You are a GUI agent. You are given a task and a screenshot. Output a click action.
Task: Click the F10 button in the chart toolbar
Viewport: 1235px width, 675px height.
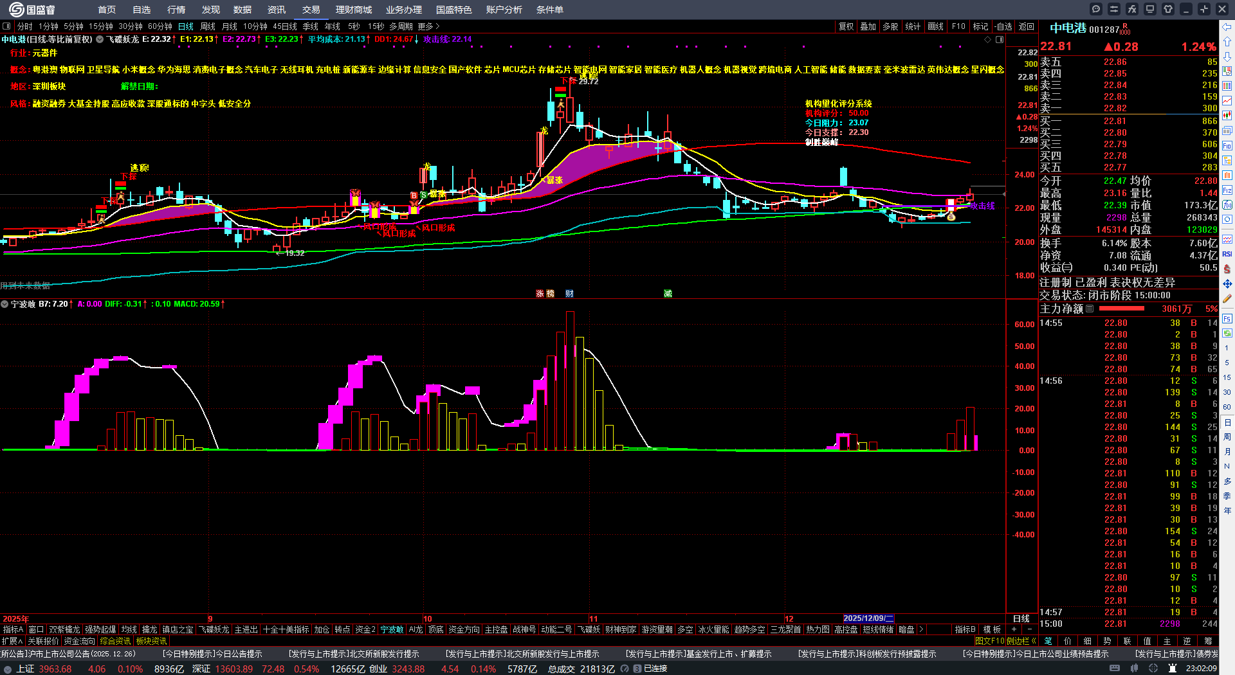[x=958, y=26]
